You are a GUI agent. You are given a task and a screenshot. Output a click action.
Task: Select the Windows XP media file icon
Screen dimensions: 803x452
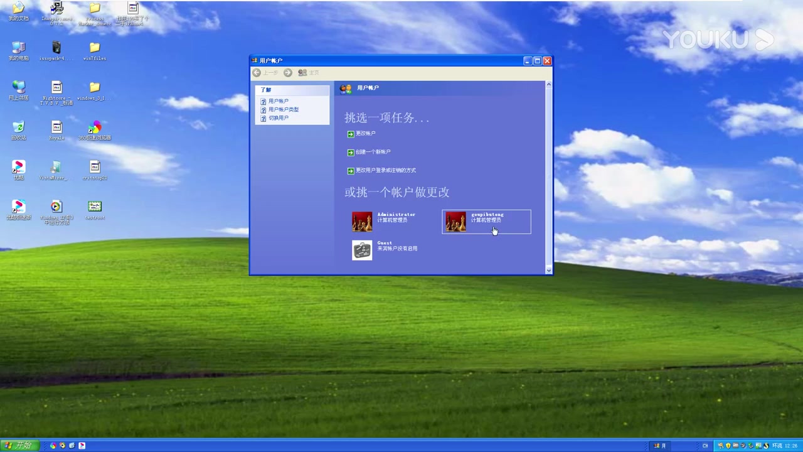pos(56,212)
